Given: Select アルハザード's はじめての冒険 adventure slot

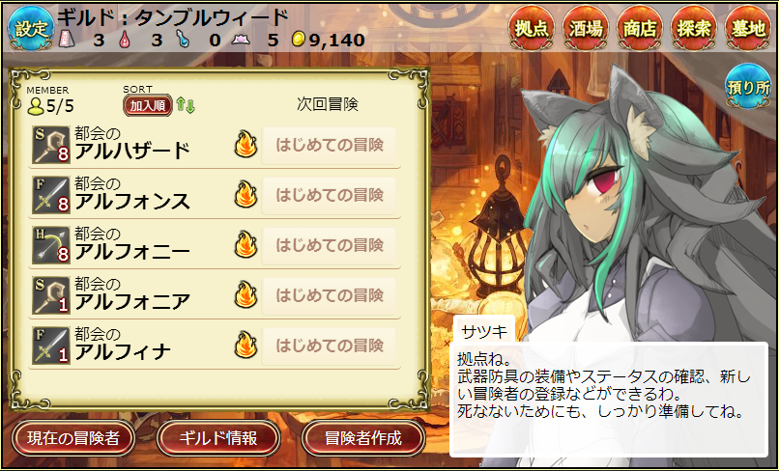Looking at the screenshot, I should click(329, 145).
